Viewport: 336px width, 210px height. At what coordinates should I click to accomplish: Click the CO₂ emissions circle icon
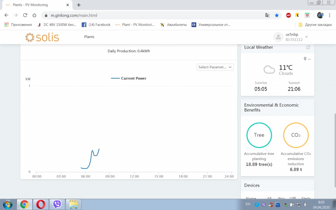pyautogui.click(x=296, y=135)
